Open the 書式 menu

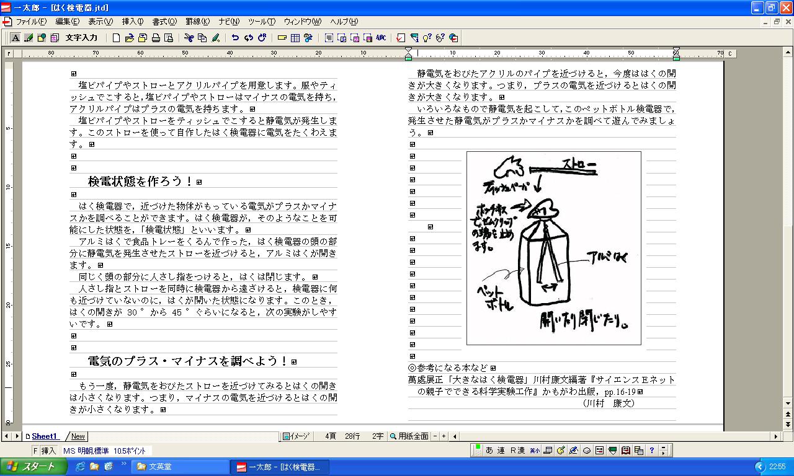[164, 22]
